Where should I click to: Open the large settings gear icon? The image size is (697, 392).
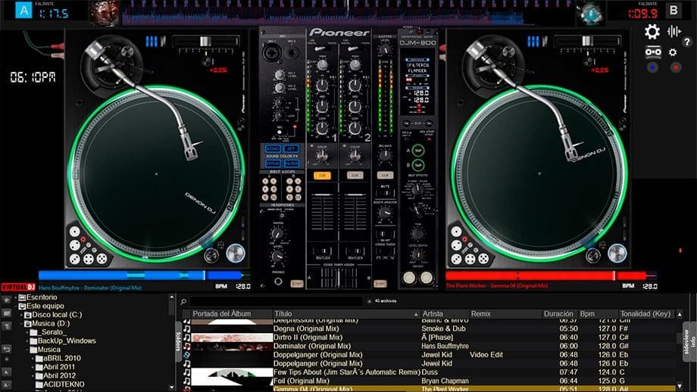pos(652,32)
